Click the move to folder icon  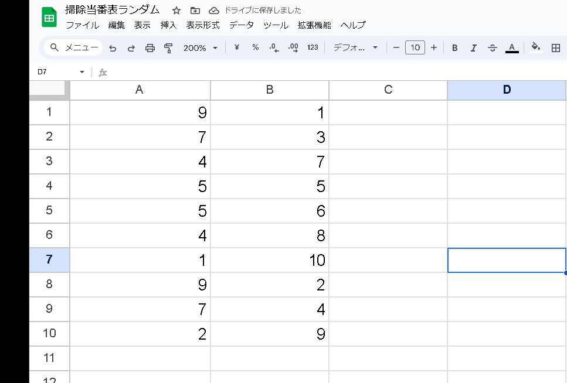coord(195,11)
